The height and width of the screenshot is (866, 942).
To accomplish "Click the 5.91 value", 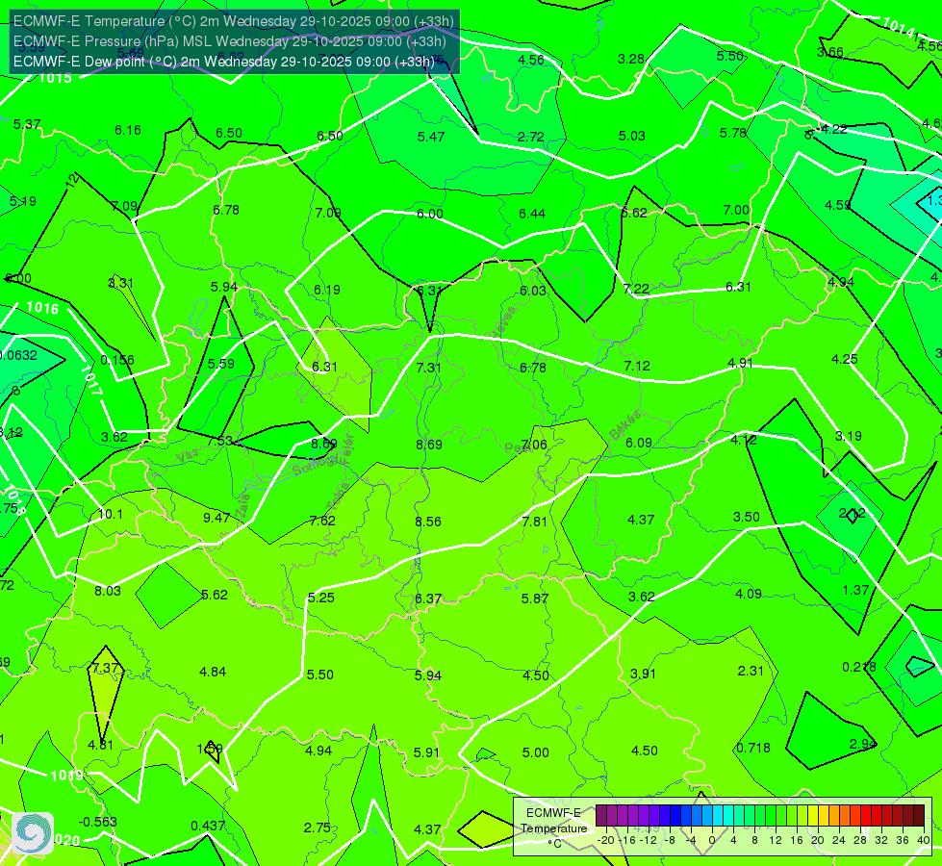I will (x=426, y=752).
